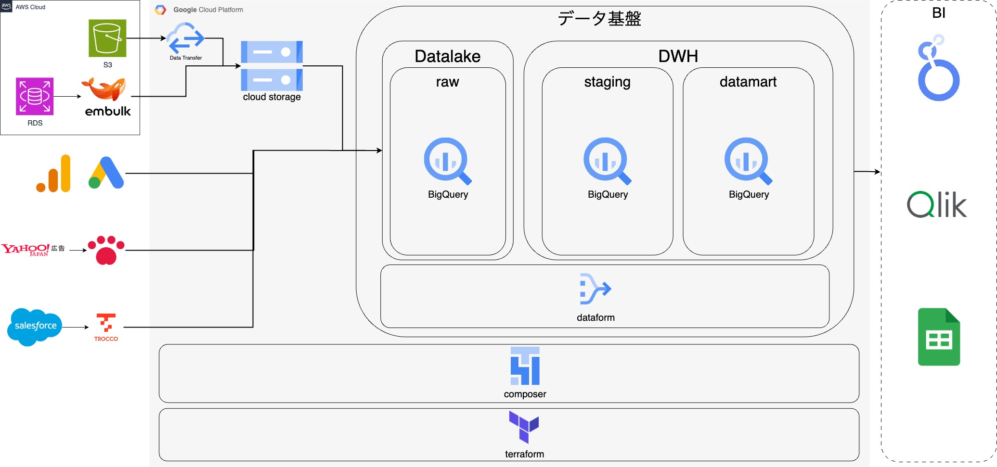Click the Qlik logo
The width and height of the screenshot is (997, 467).
pos(936,204)
